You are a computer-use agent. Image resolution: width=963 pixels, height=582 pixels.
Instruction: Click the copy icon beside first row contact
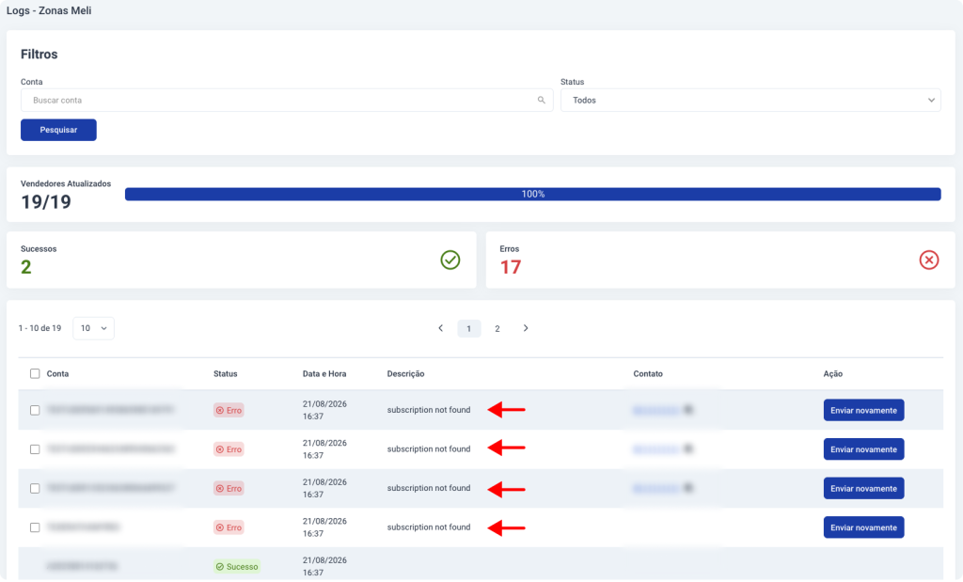688,410
